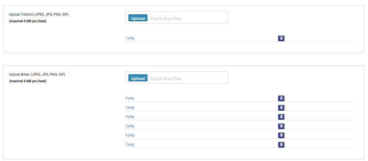Delete the 4.png file via trash icon
The height and width of the screenshot is (161, 368).
coord(281,117)
